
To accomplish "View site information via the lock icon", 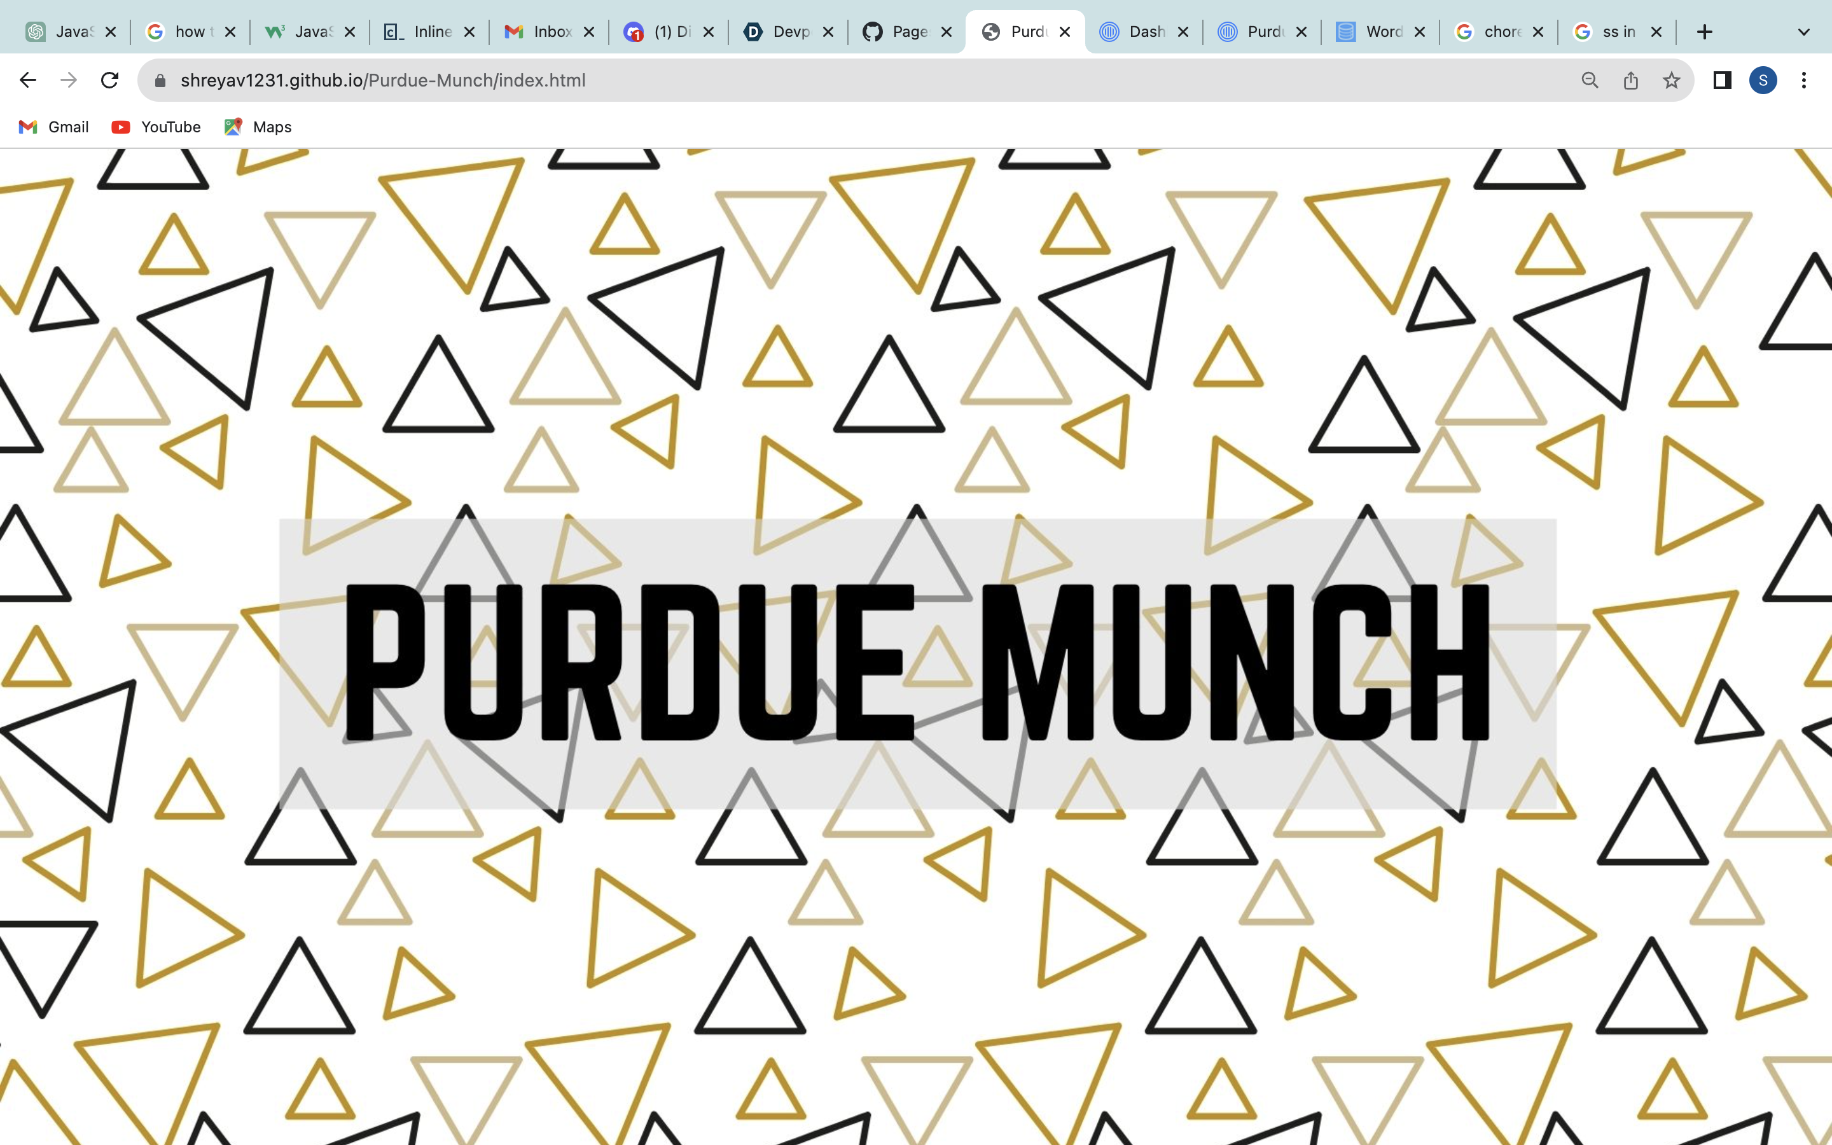I will pos(160,80).
